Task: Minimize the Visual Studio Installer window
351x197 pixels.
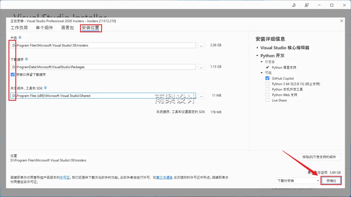Action: pyautogui.click(x=319, y=5)
